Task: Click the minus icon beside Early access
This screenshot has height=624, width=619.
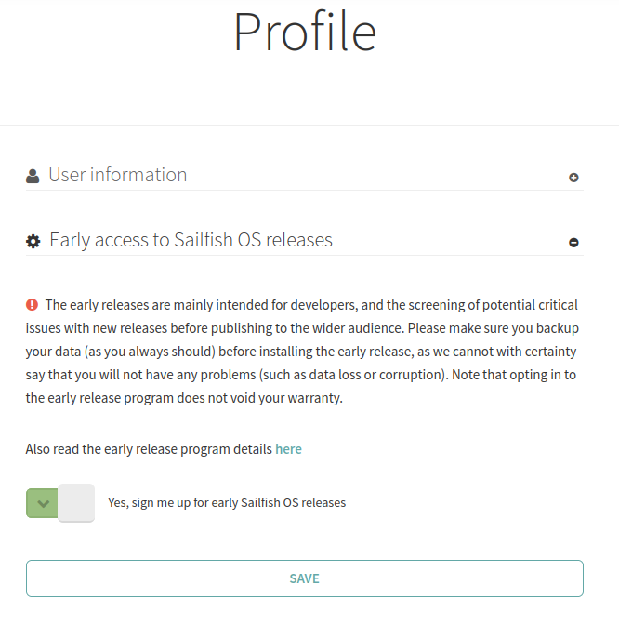Action: (573, 243)
